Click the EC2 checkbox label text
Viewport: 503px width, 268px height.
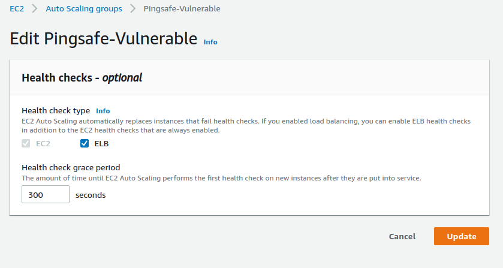(44, 144)
